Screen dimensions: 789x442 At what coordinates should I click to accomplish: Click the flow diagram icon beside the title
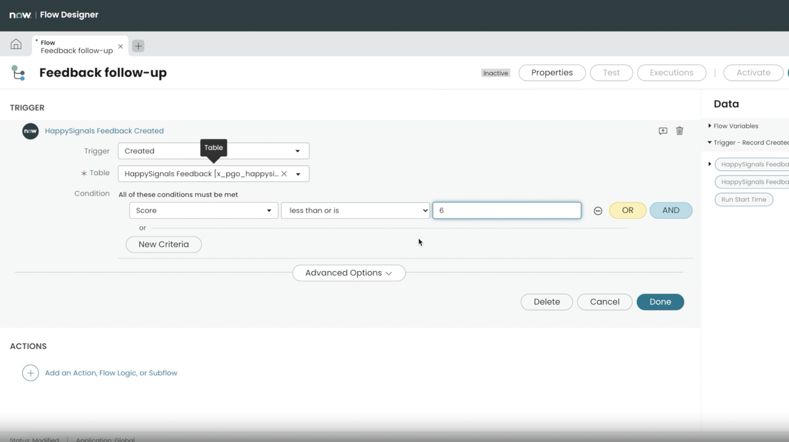coord(18,72)
